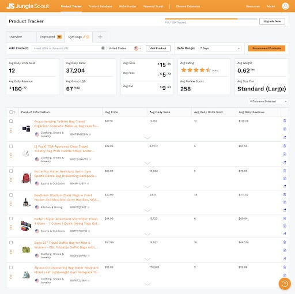Open three-dot menu for Hanging Toiletry Bag row
The height and width of the screenshot is (294, 295).
click(x=11, y=130)
